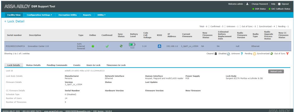Switch to the Pending Commands tab
Viewport: 294px width, 112px height.
[x=57, y=65]
